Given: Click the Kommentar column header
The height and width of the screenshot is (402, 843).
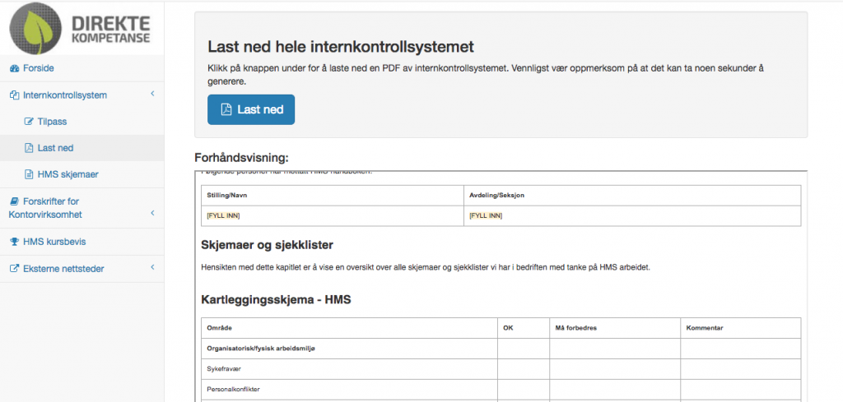Looking at the screenshot, I should click(x=705, y=327).
